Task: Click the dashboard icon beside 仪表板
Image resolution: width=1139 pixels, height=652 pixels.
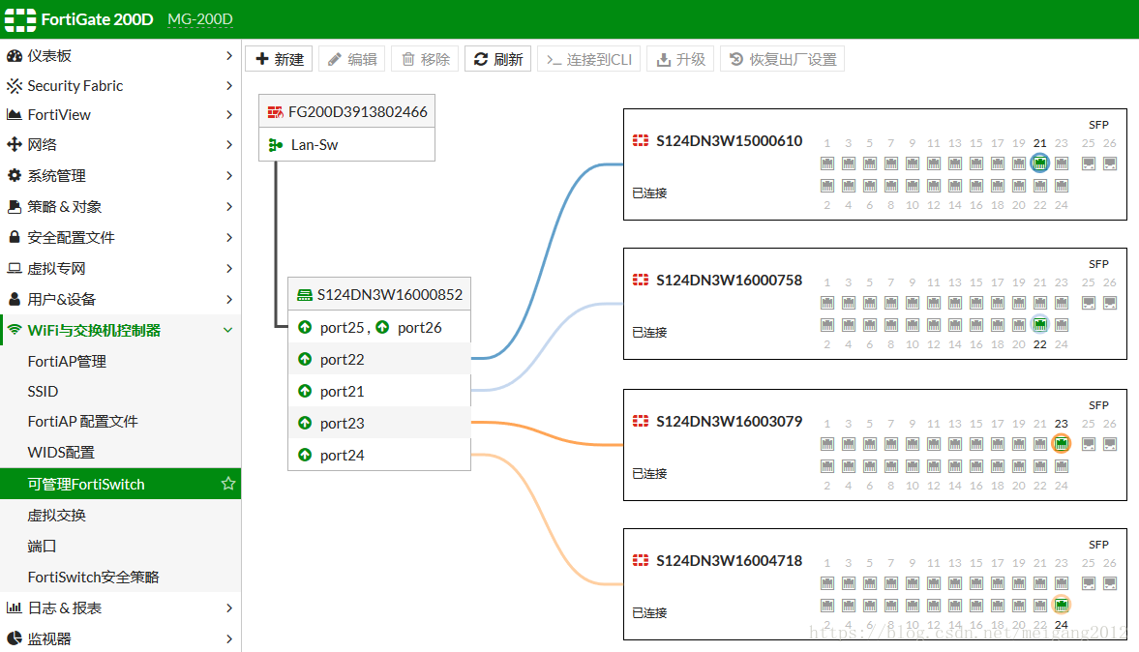Action: pos(14,56)
